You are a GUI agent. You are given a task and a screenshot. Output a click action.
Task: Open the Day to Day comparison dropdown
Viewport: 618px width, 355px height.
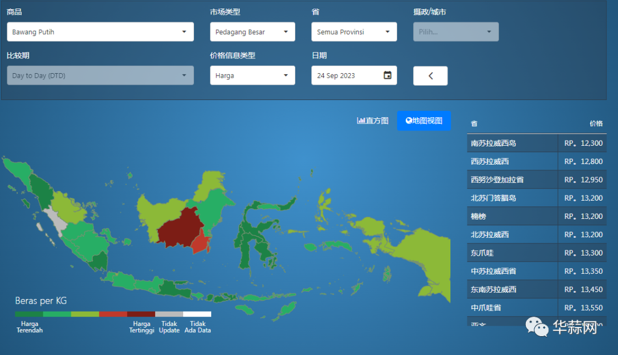100,75
